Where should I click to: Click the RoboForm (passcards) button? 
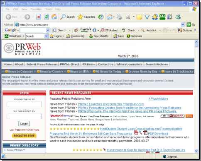[x=75, y=36]
